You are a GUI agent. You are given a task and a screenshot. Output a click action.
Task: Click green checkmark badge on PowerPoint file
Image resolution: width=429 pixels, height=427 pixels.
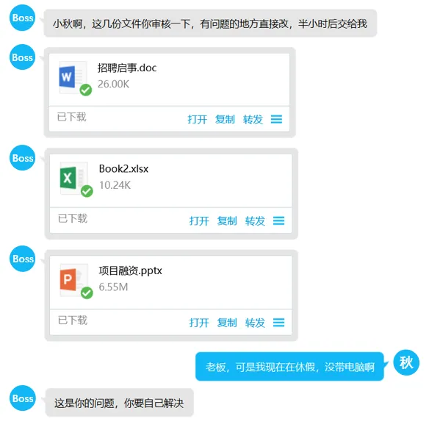point(87,293)
